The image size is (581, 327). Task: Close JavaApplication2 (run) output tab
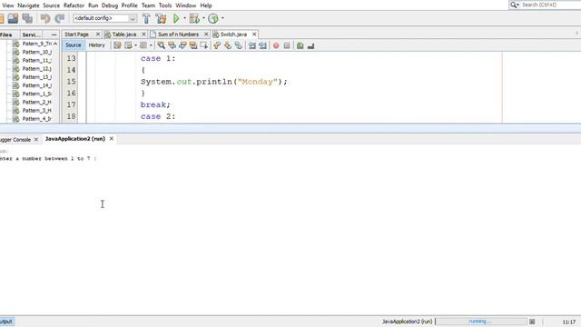111,139
